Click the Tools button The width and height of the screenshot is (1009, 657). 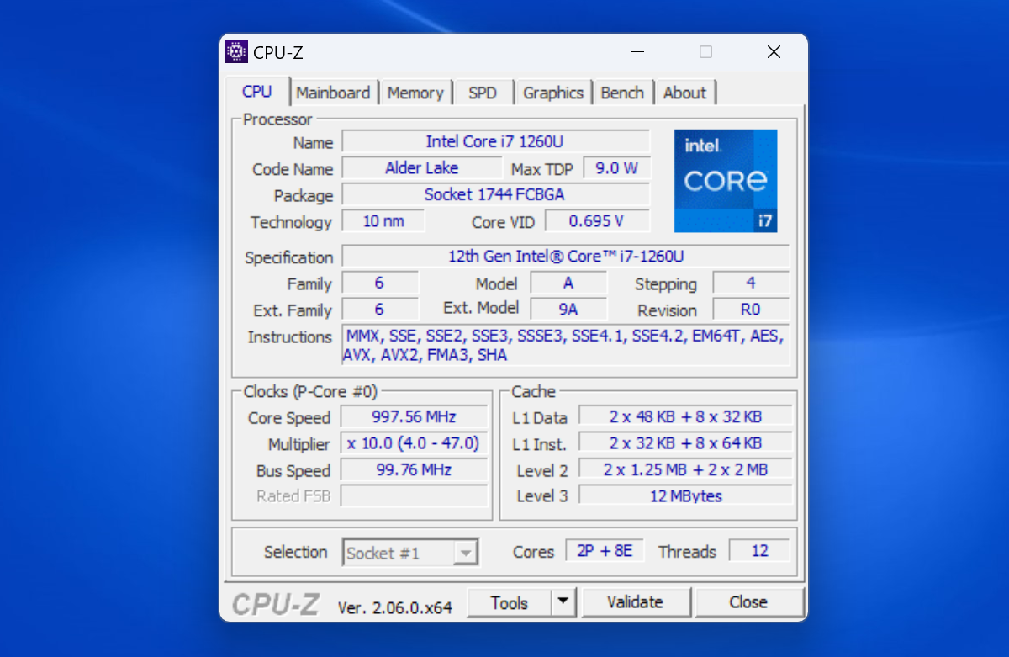510,602
